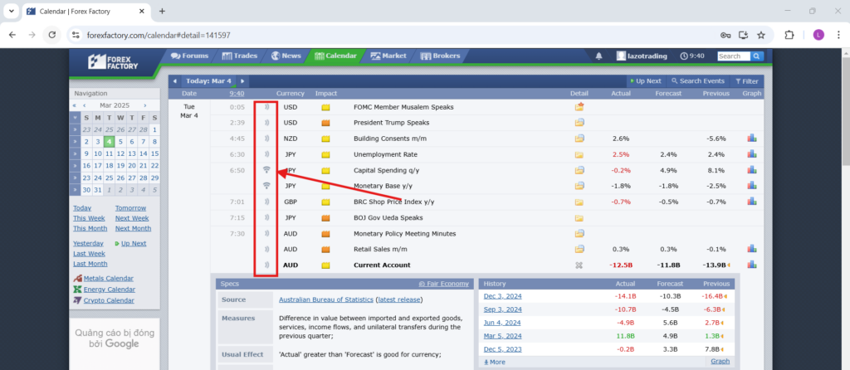The image size is (850, 370).
Task: Bookmark page with Chrome star icon
Action: coord(761,35)
